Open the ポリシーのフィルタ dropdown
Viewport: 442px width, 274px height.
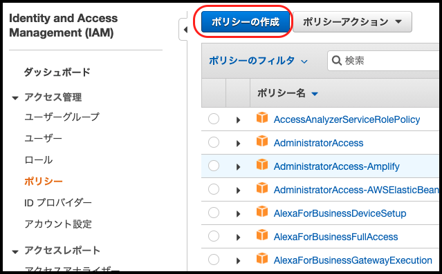pyautogui.click(x=258, y=61)
